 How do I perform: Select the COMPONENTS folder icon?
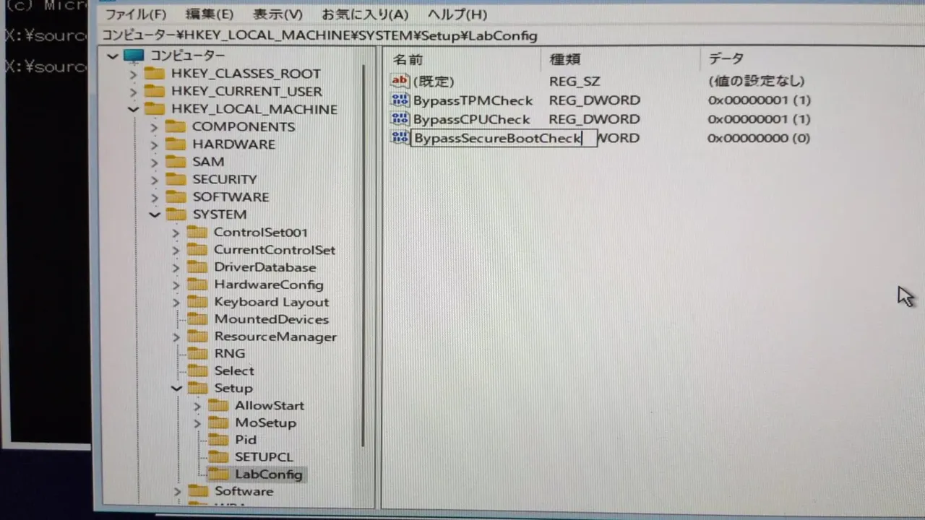point(176,126)
